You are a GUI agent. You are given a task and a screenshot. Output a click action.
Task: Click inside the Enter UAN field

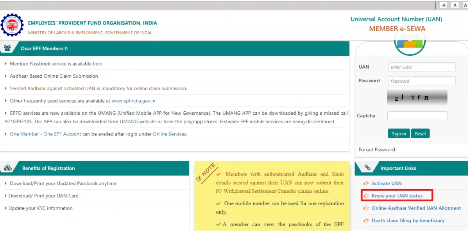tap(421, 67)
